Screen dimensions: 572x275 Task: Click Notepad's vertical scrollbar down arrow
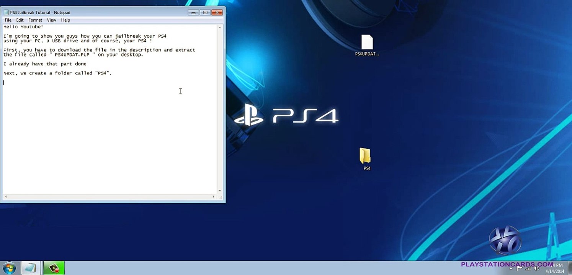tap(220, 191)
